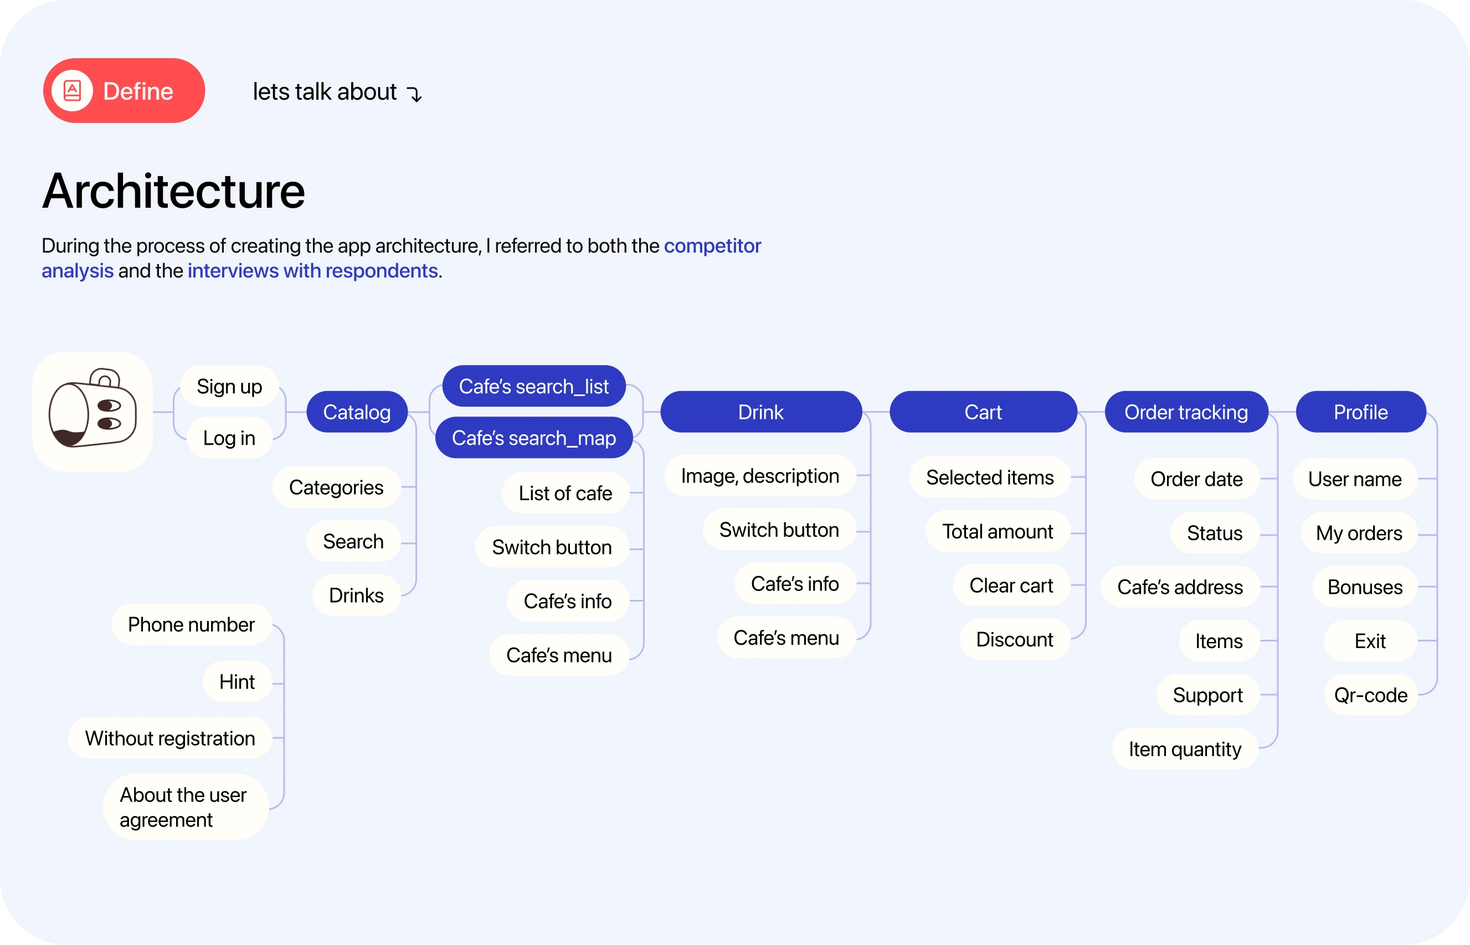The image size is (1470, 945).
Task: Open 'interviews with respondents' link
Action: [312, 271]
